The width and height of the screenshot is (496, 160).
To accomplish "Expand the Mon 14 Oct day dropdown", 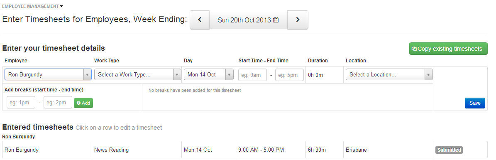I will click(209, 75).
